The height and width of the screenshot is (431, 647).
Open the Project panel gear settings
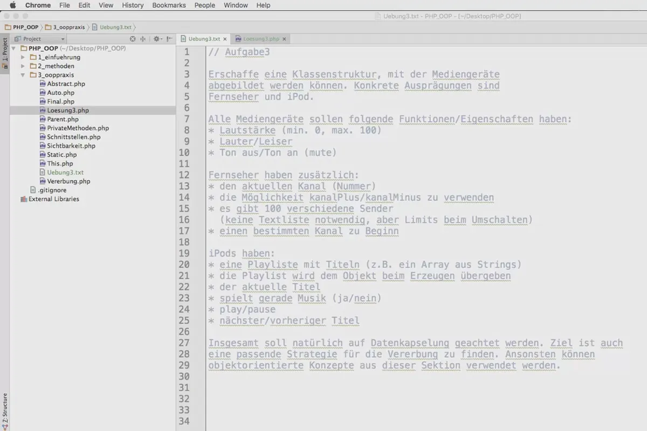coord(157,39)
